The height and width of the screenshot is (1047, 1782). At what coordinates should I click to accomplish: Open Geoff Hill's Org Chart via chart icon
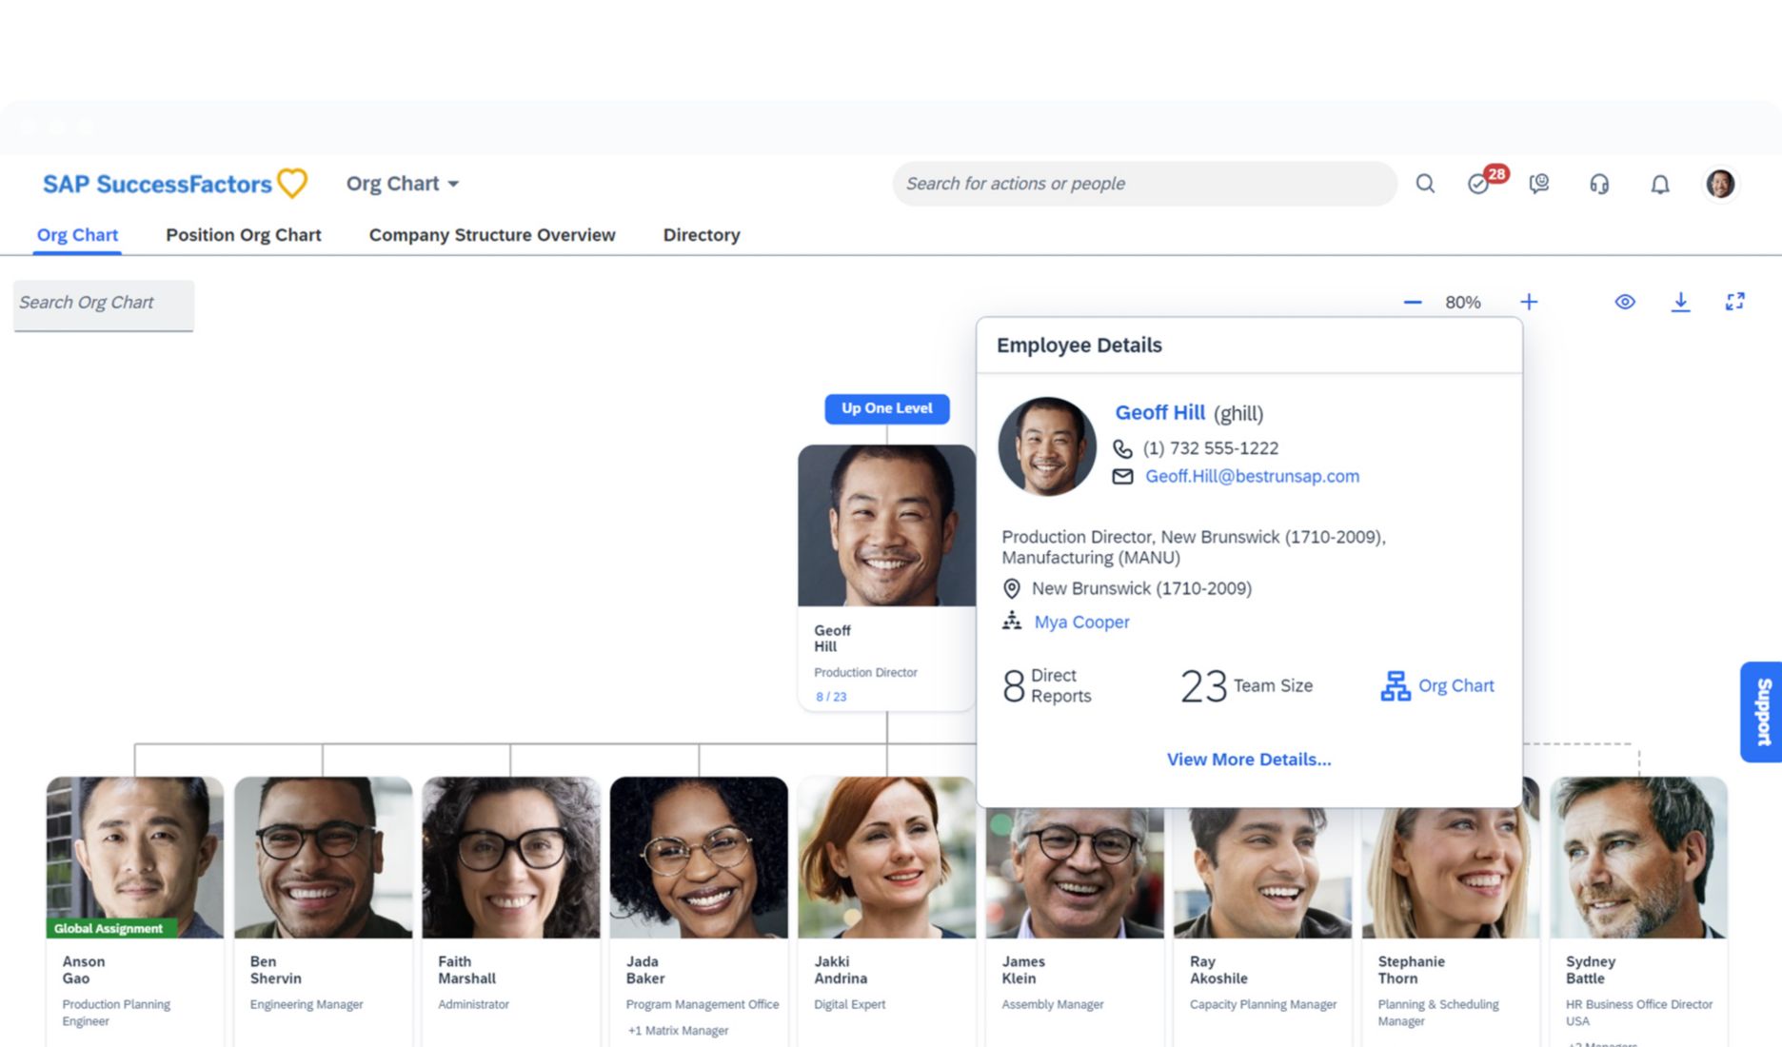1436,685
